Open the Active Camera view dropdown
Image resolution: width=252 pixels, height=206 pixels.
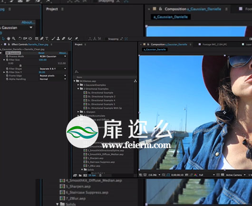coord(236,175)
